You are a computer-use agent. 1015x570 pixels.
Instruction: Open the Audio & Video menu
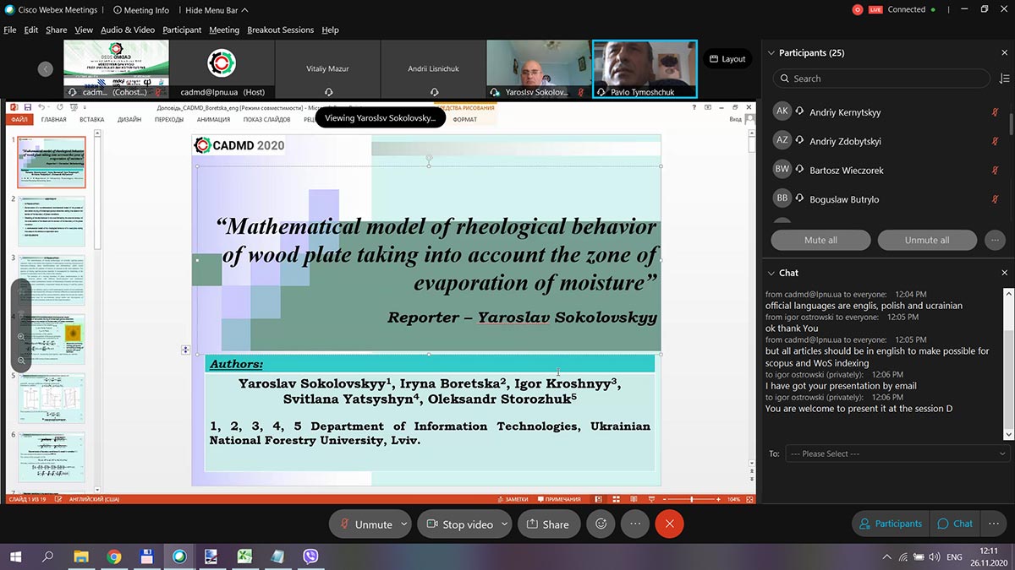pyautogui.click(x=127, y=30)
